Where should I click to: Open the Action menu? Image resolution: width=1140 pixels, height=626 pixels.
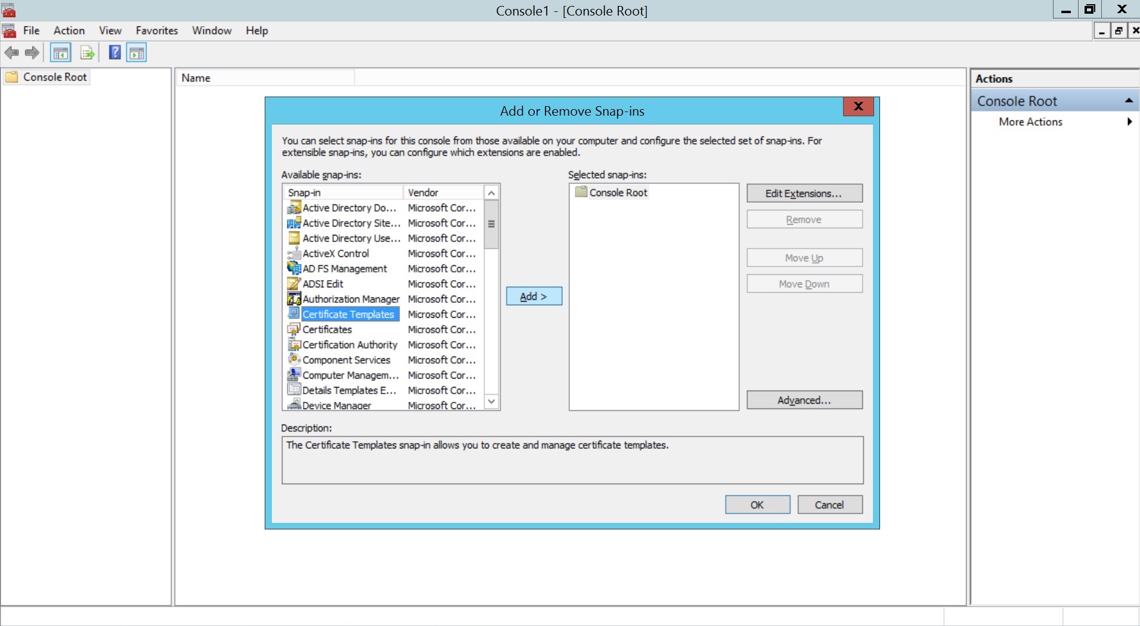68,30
